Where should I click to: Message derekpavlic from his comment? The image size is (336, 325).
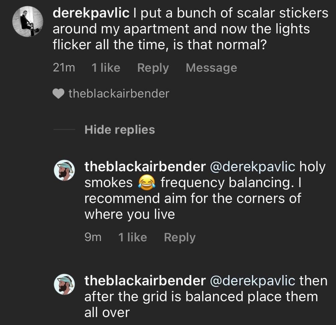[x=211, y=68]
